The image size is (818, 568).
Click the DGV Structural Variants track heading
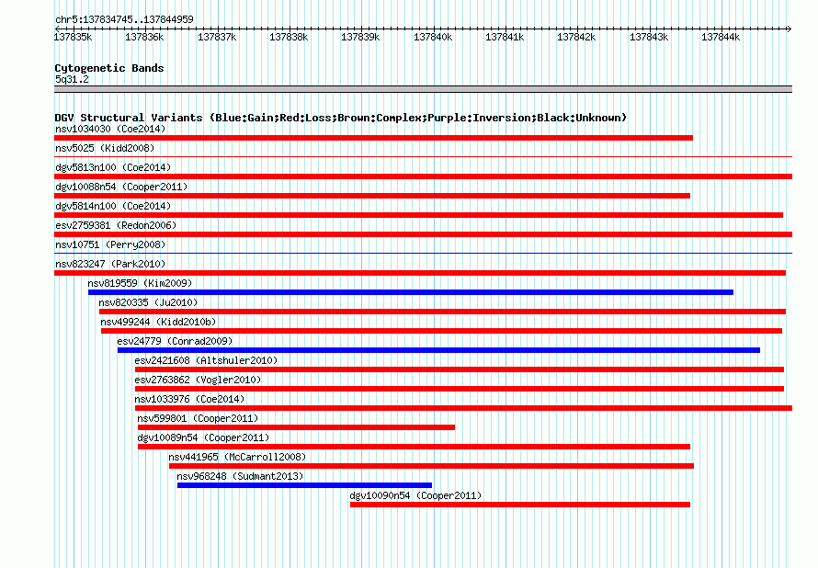coord(341,118)
